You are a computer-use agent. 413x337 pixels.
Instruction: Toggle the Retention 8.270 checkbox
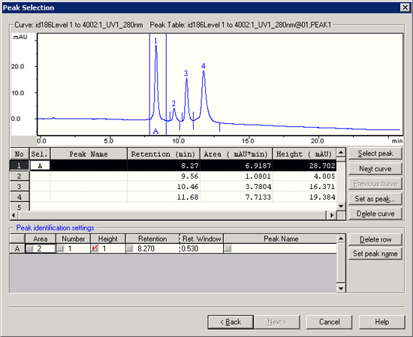(x=130, y=248)
